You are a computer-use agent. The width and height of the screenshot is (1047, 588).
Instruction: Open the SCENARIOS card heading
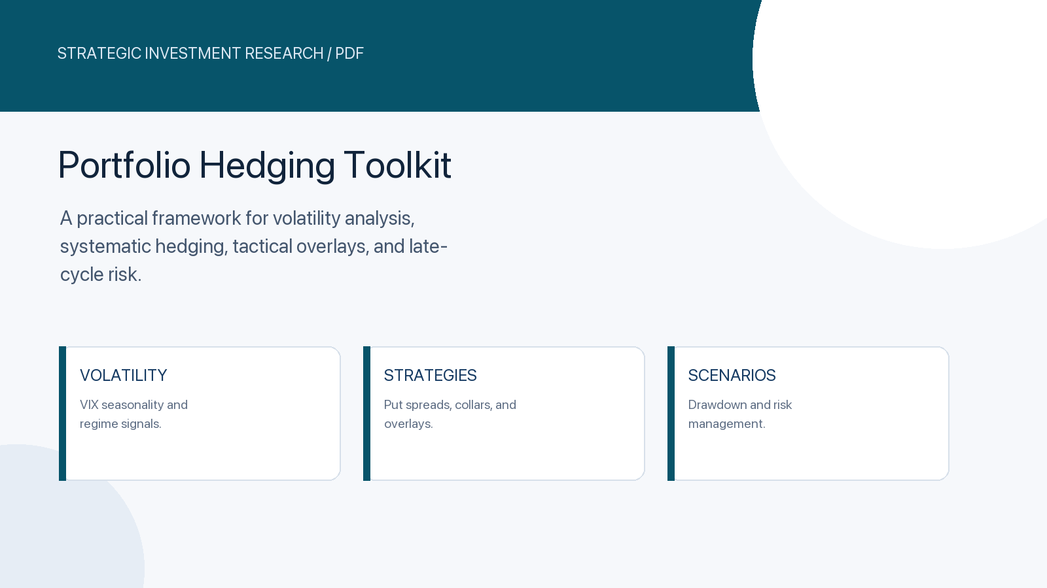[732, 375]
